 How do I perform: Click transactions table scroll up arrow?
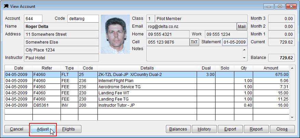point(292,68)
